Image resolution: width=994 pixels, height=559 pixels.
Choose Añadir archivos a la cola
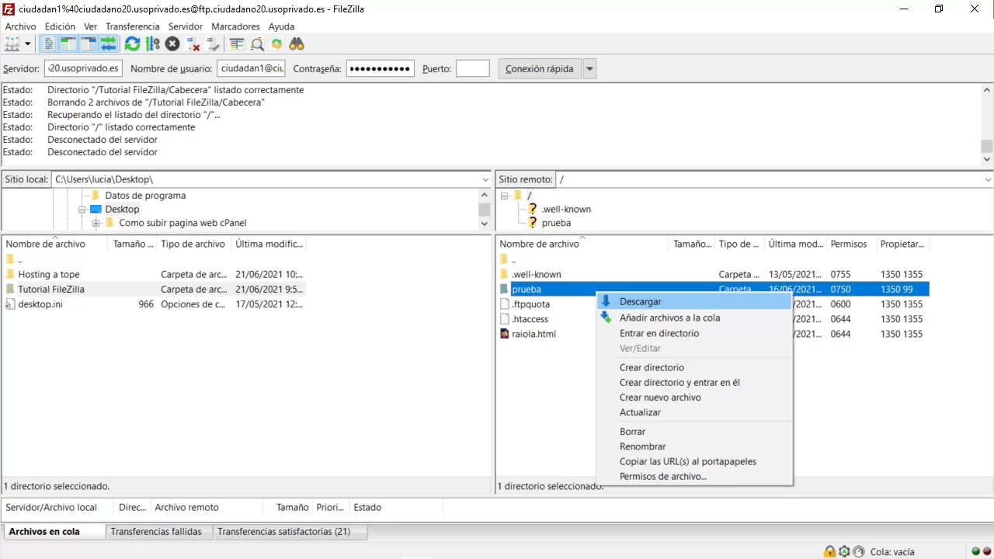pyautogui.click(x=694, y=318)
